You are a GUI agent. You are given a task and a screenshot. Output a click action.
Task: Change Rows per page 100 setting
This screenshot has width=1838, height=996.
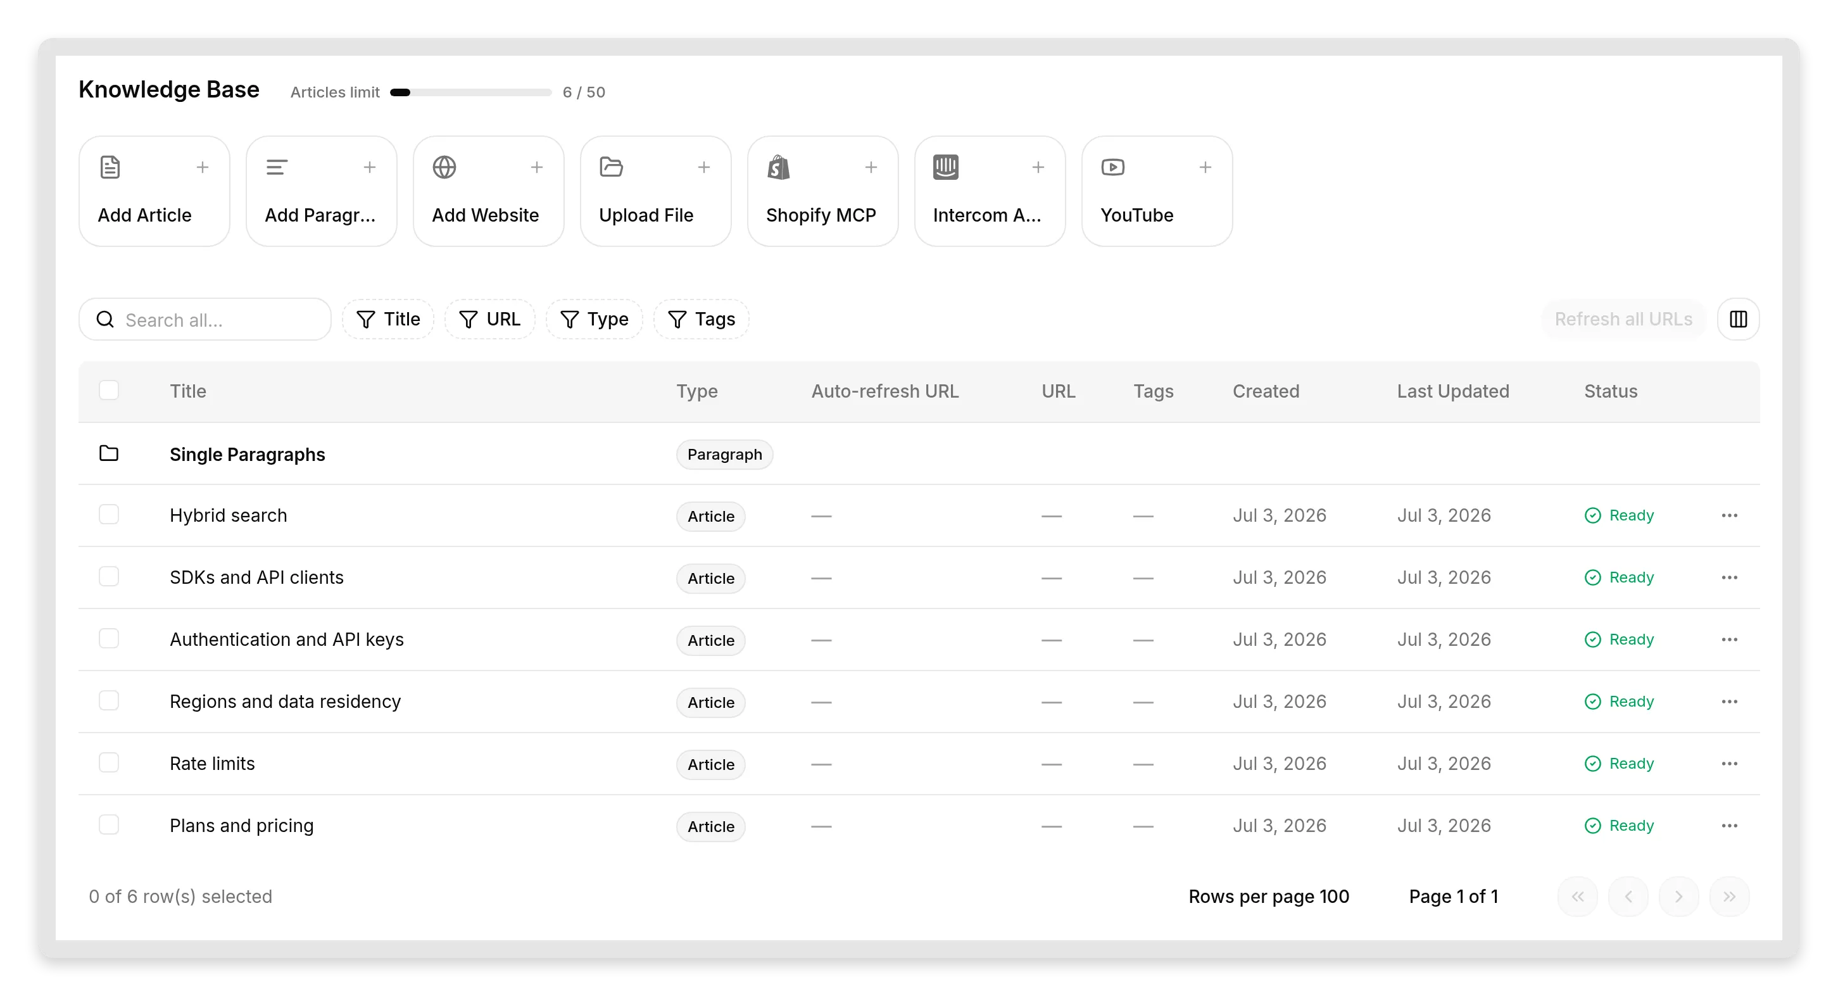tap(1269, 896)
